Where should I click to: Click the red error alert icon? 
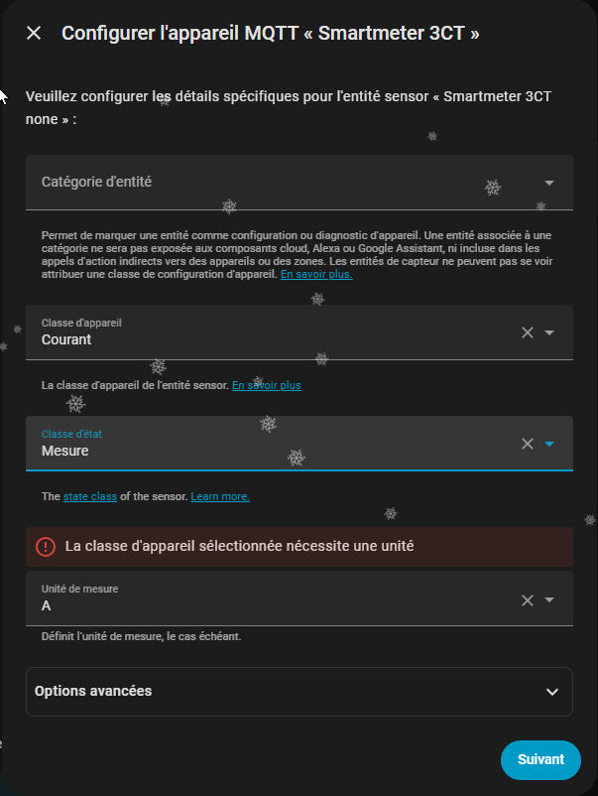pyautogui.click(x=46, y=546)
